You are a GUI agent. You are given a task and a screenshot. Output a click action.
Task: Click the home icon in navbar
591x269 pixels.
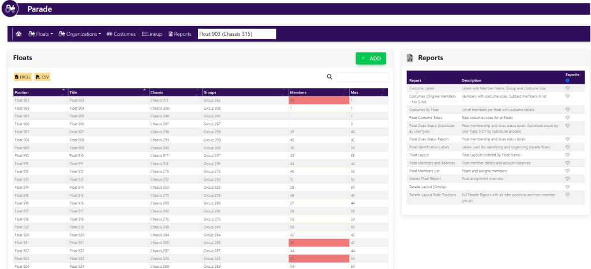pyautogui.click(x=18, y=34)
